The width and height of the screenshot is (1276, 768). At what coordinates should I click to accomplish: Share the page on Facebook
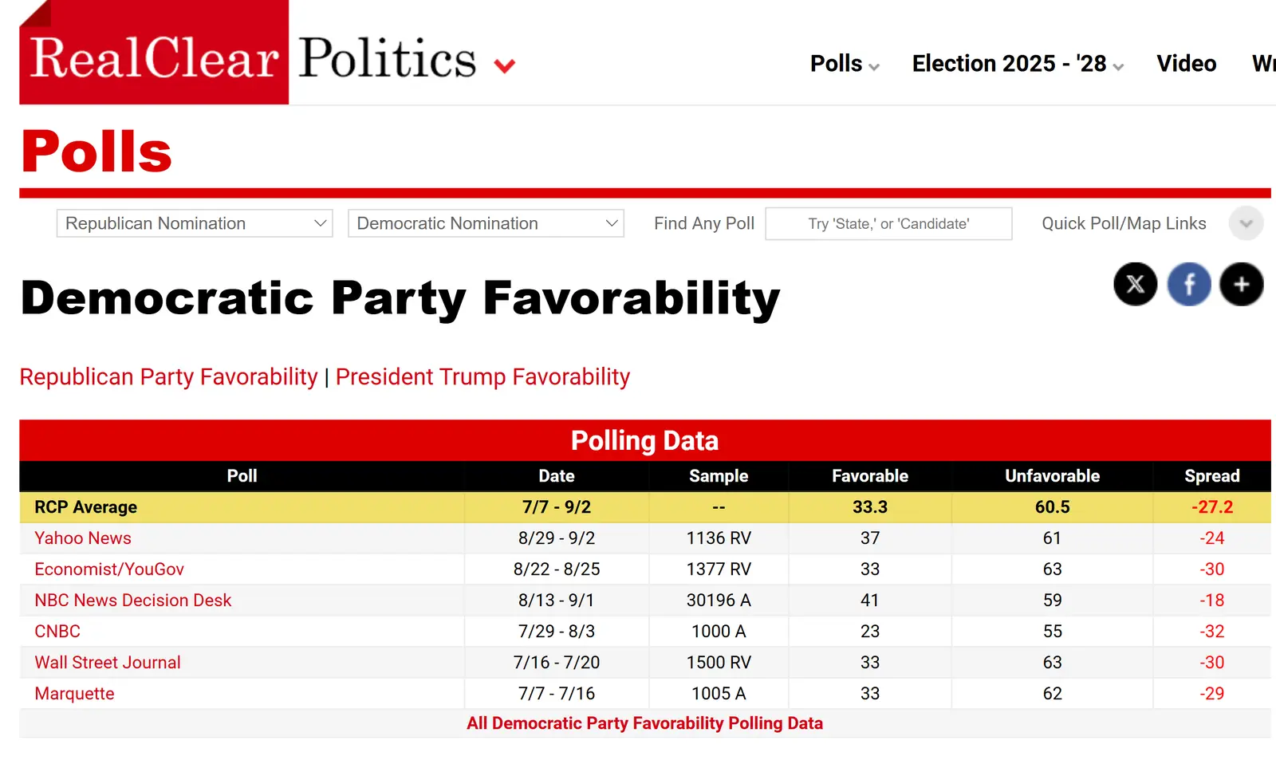tap(1188, 284)
